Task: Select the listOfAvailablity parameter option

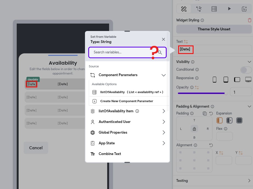Action: click(128, 92)
